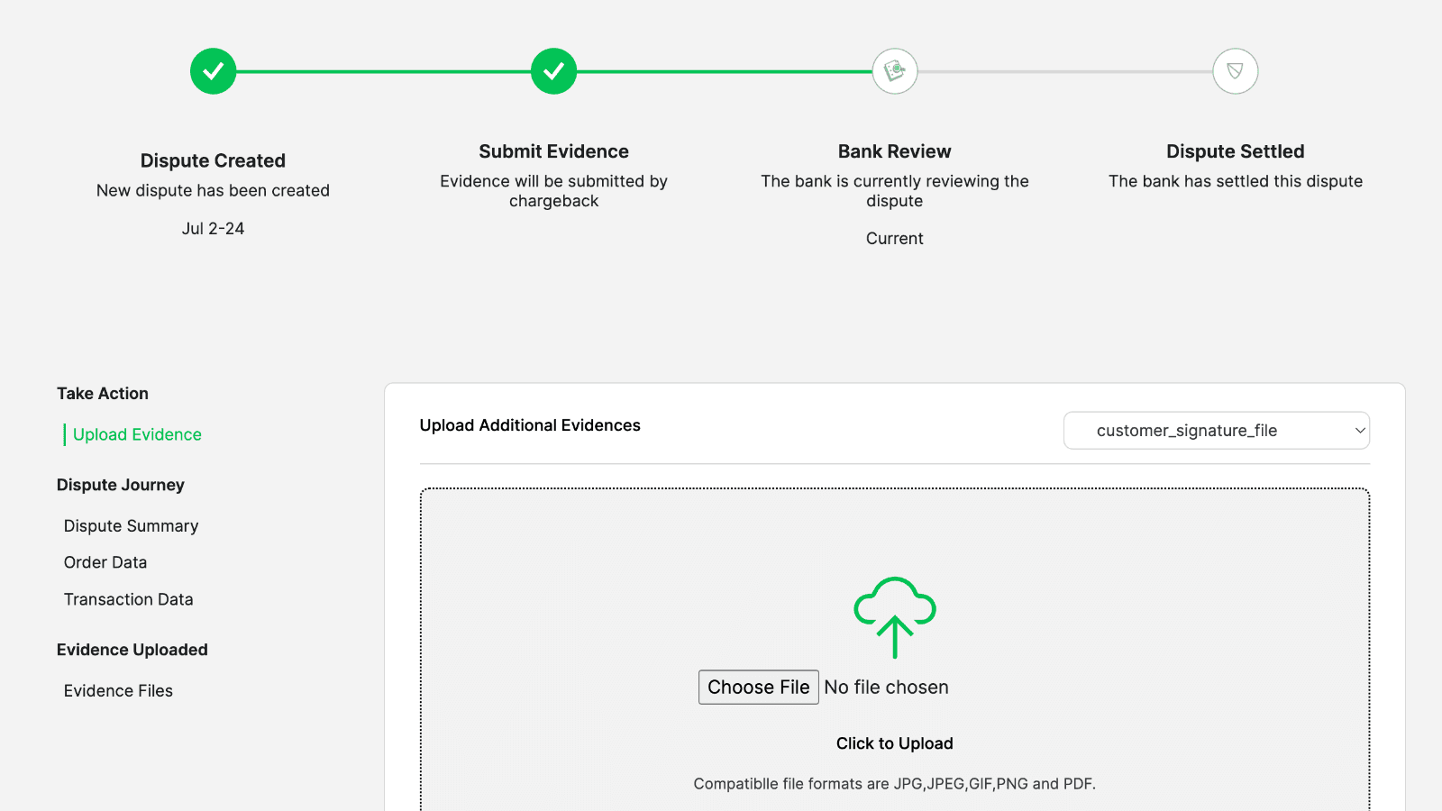Screen dimensions: 1442x811
Task: Click the progress line between first two steps
Action: (383, 71)
